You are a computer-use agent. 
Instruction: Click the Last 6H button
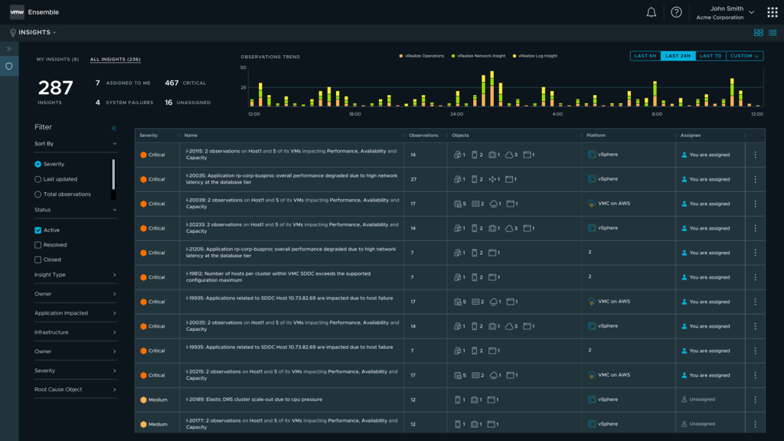tap(645, 56)
